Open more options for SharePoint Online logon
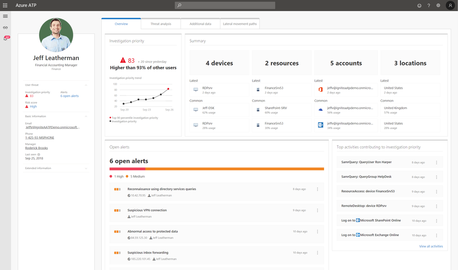Screen dimensions: 458x270 436,221
